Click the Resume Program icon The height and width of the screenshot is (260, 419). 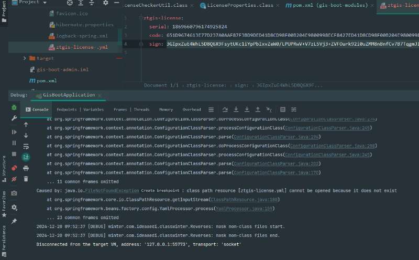14,132
